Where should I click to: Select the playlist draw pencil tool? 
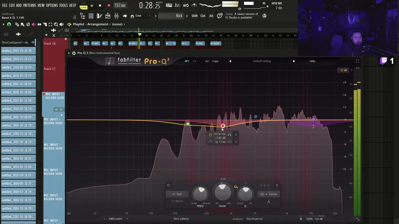click(17, 24)
